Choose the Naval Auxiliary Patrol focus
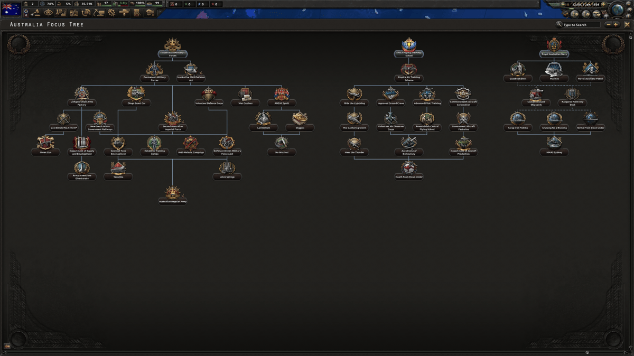Viewport: 634px width, 356px height. [x=590, y=72]
